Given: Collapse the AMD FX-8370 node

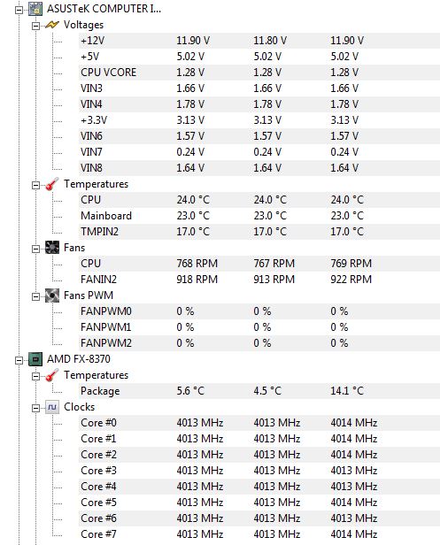Looking at the screenshot, I should (x=19, y=360).
